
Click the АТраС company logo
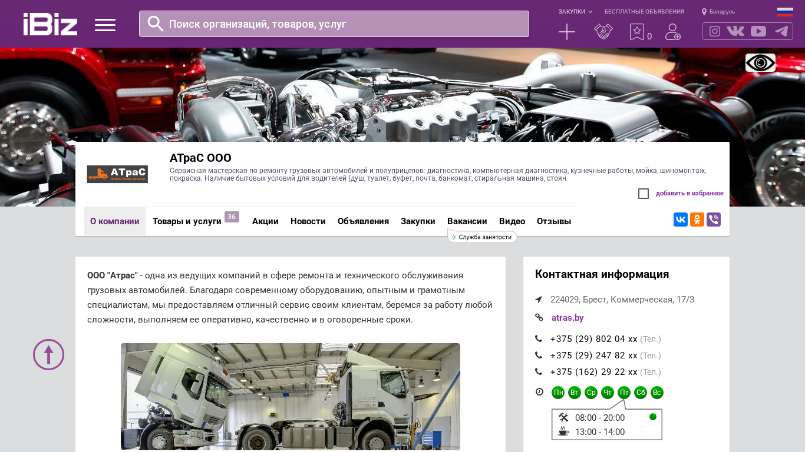point(117,174)
